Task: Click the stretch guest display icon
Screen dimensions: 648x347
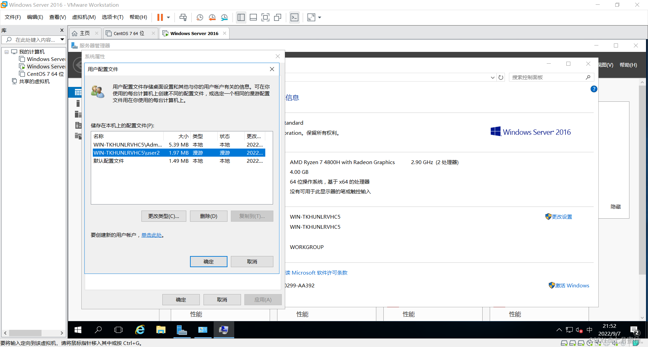Action: [311, 17]
